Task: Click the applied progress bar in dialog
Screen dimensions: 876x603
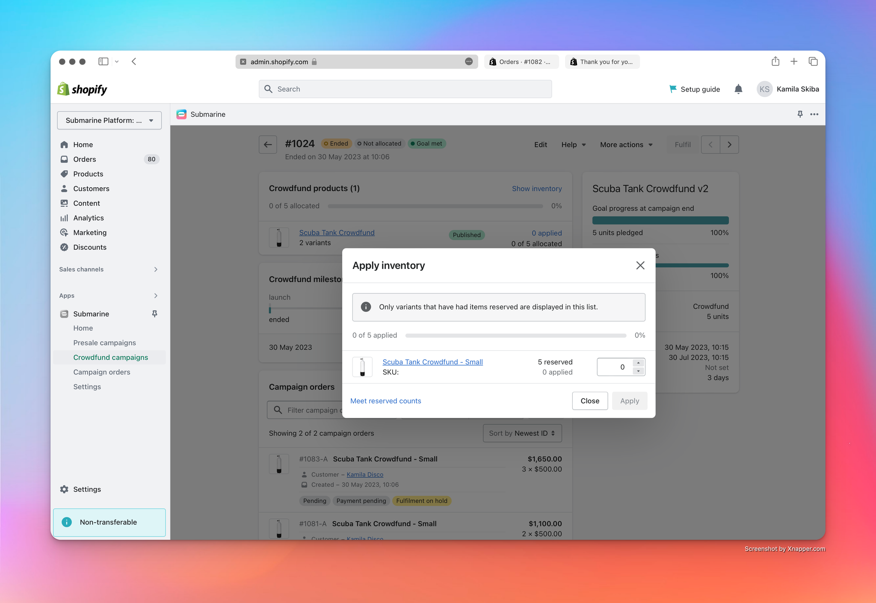Action: 515,336
